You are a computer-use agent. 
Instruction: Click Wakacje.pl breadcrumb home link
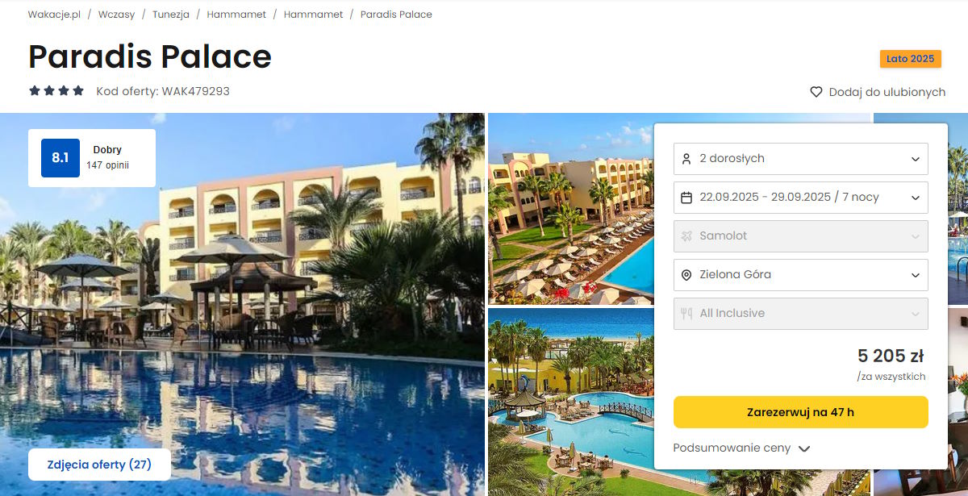[x=54, y=15]
